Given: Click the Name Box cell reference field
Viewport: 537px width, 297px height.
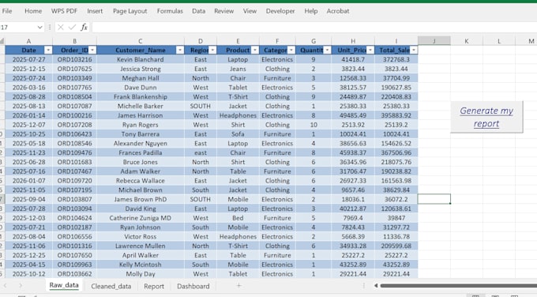Looking at the screenshot, I should tap(18, 27).
